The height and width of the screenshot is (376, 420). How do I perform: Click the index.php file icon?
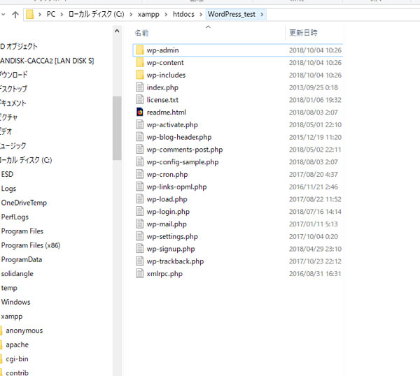139,87
